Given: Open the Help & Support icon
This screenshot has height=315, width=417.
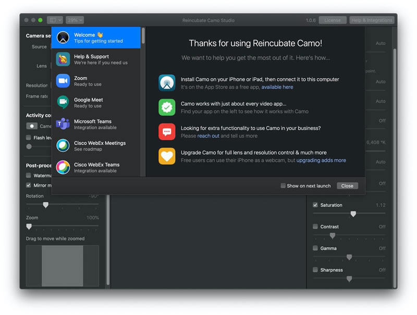Looking at the screenshot, I should 63,59.
